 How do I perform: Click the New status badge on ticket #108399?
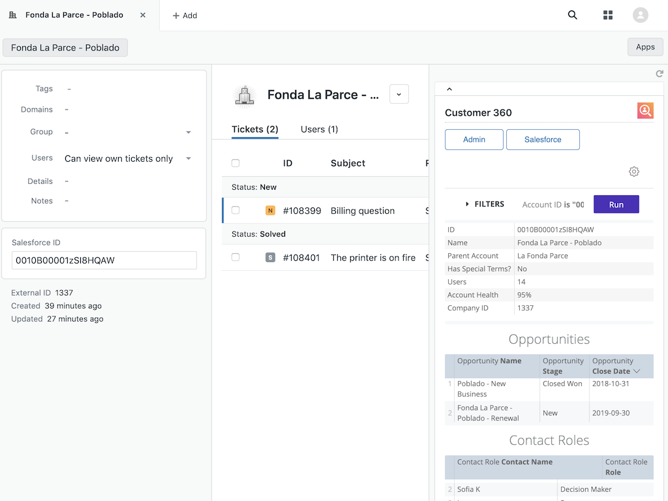(x=270, y=211)
